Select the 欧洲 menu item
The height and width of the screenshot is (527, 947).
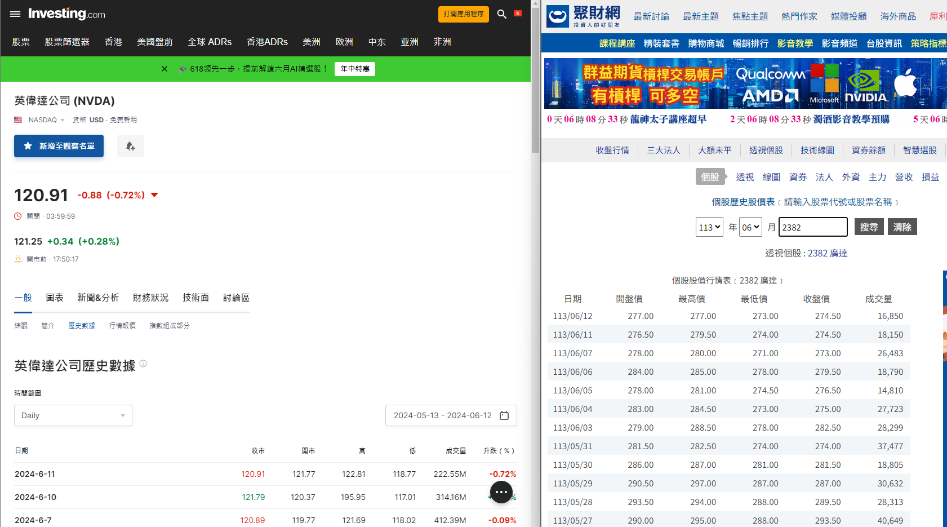344,42
